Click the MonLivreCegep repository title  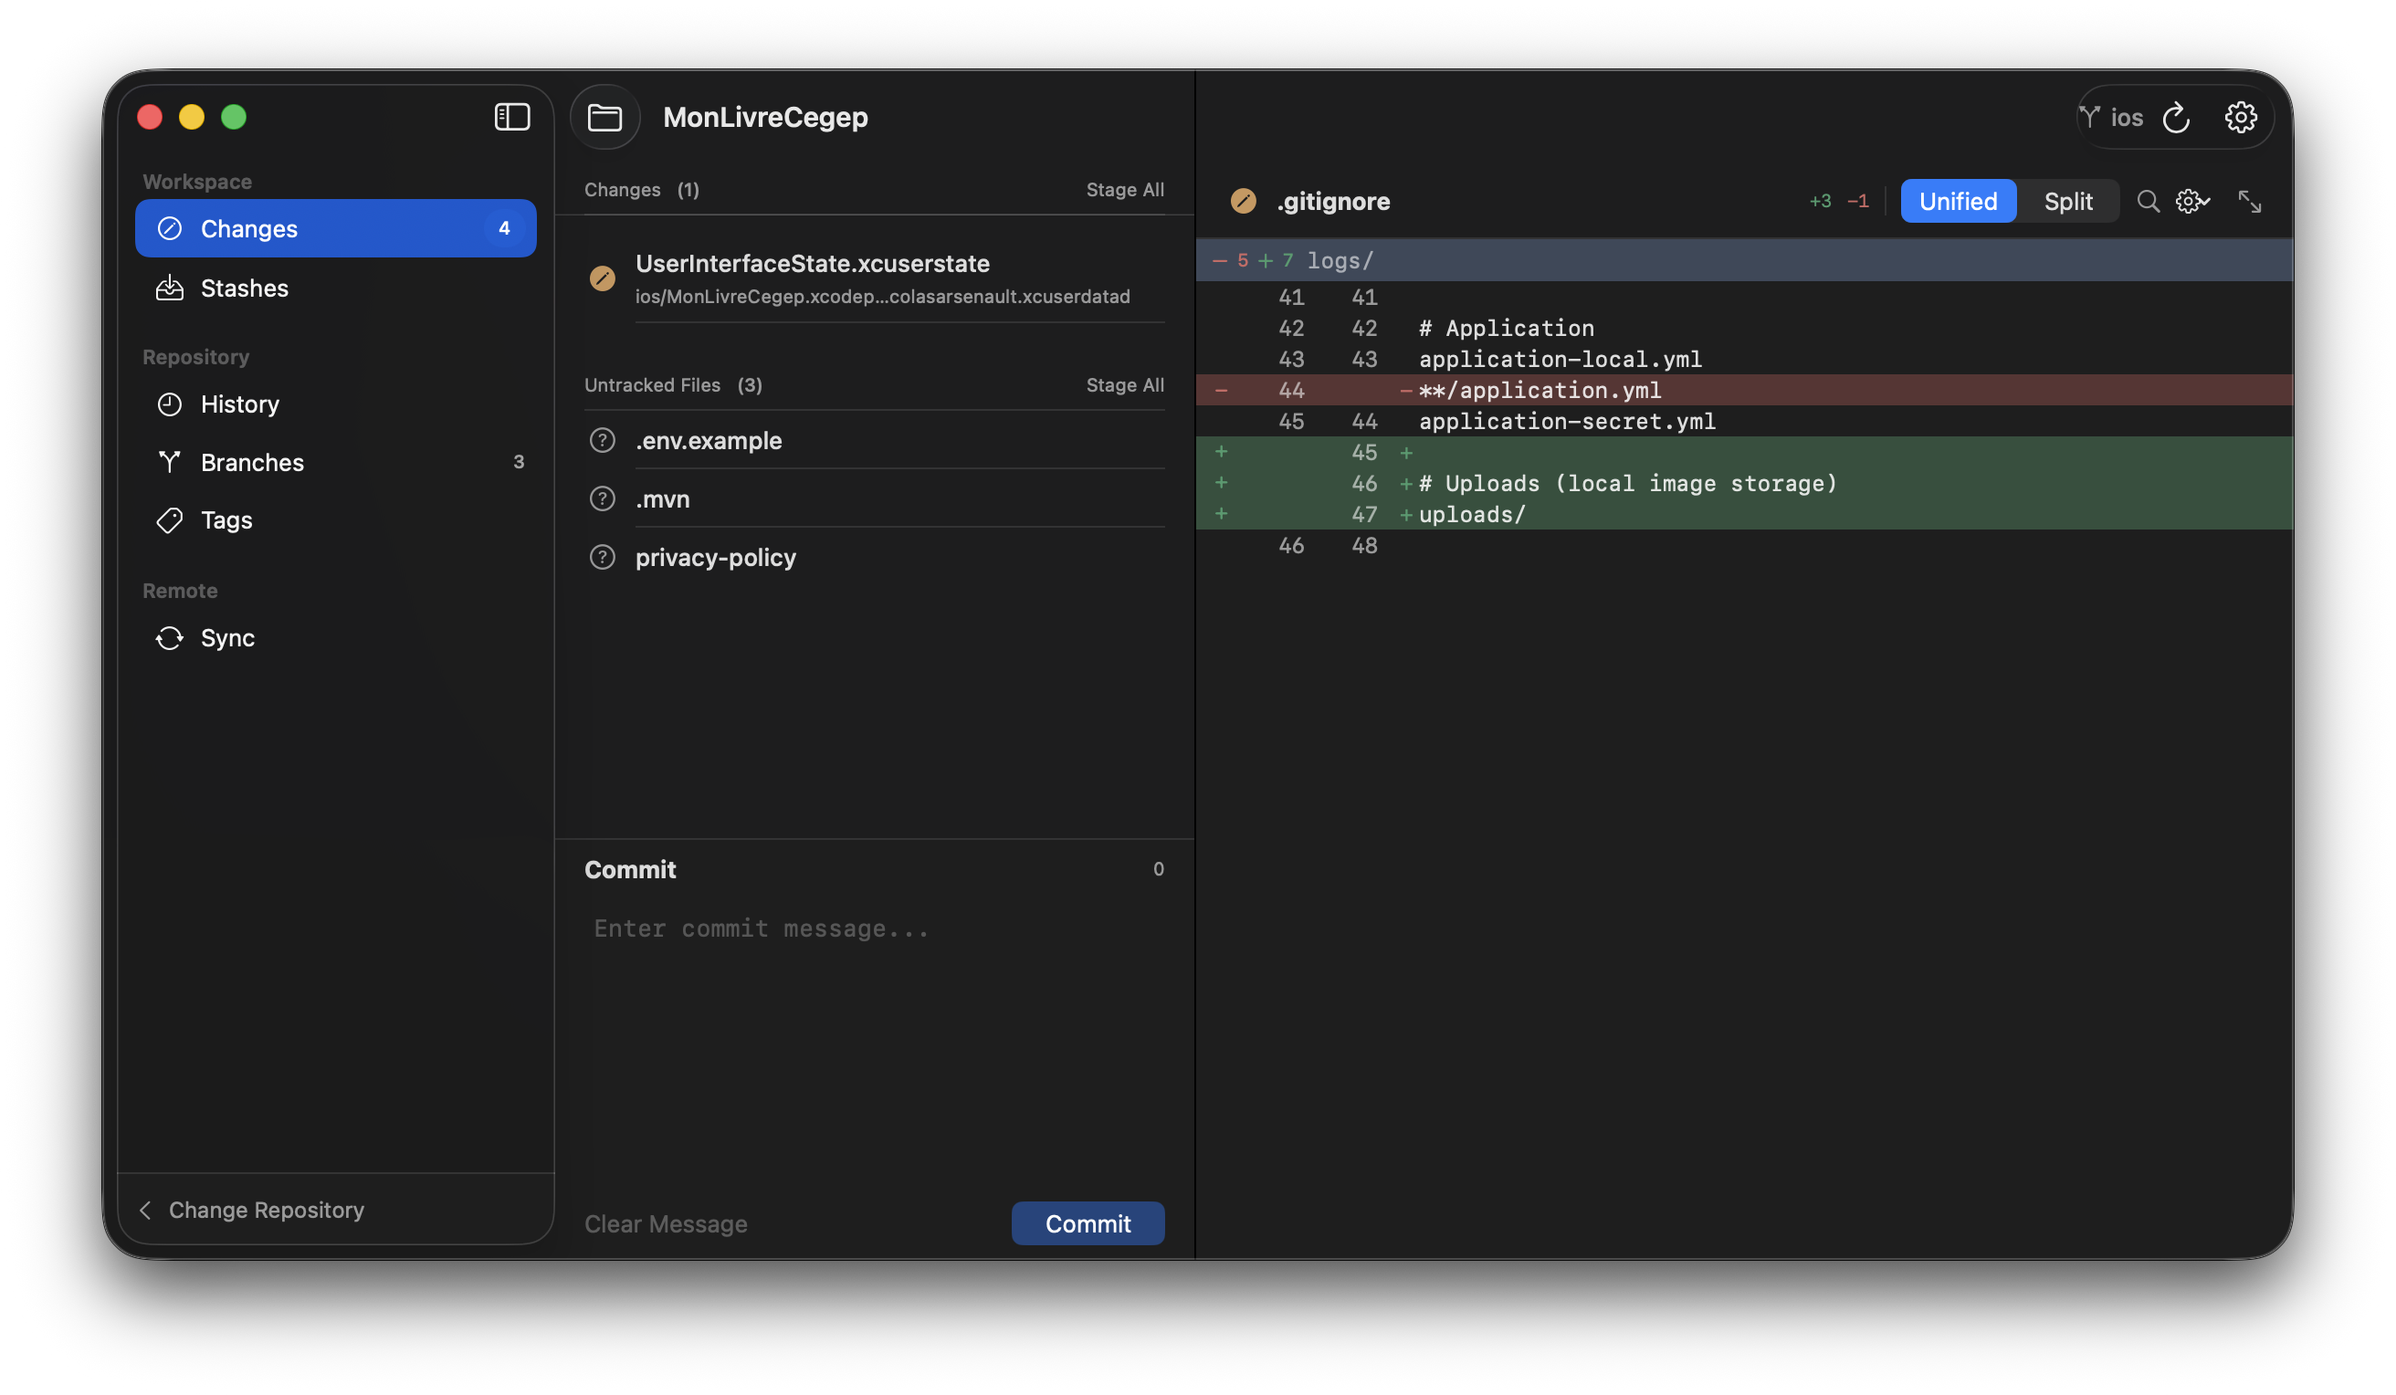pos(765,117)
